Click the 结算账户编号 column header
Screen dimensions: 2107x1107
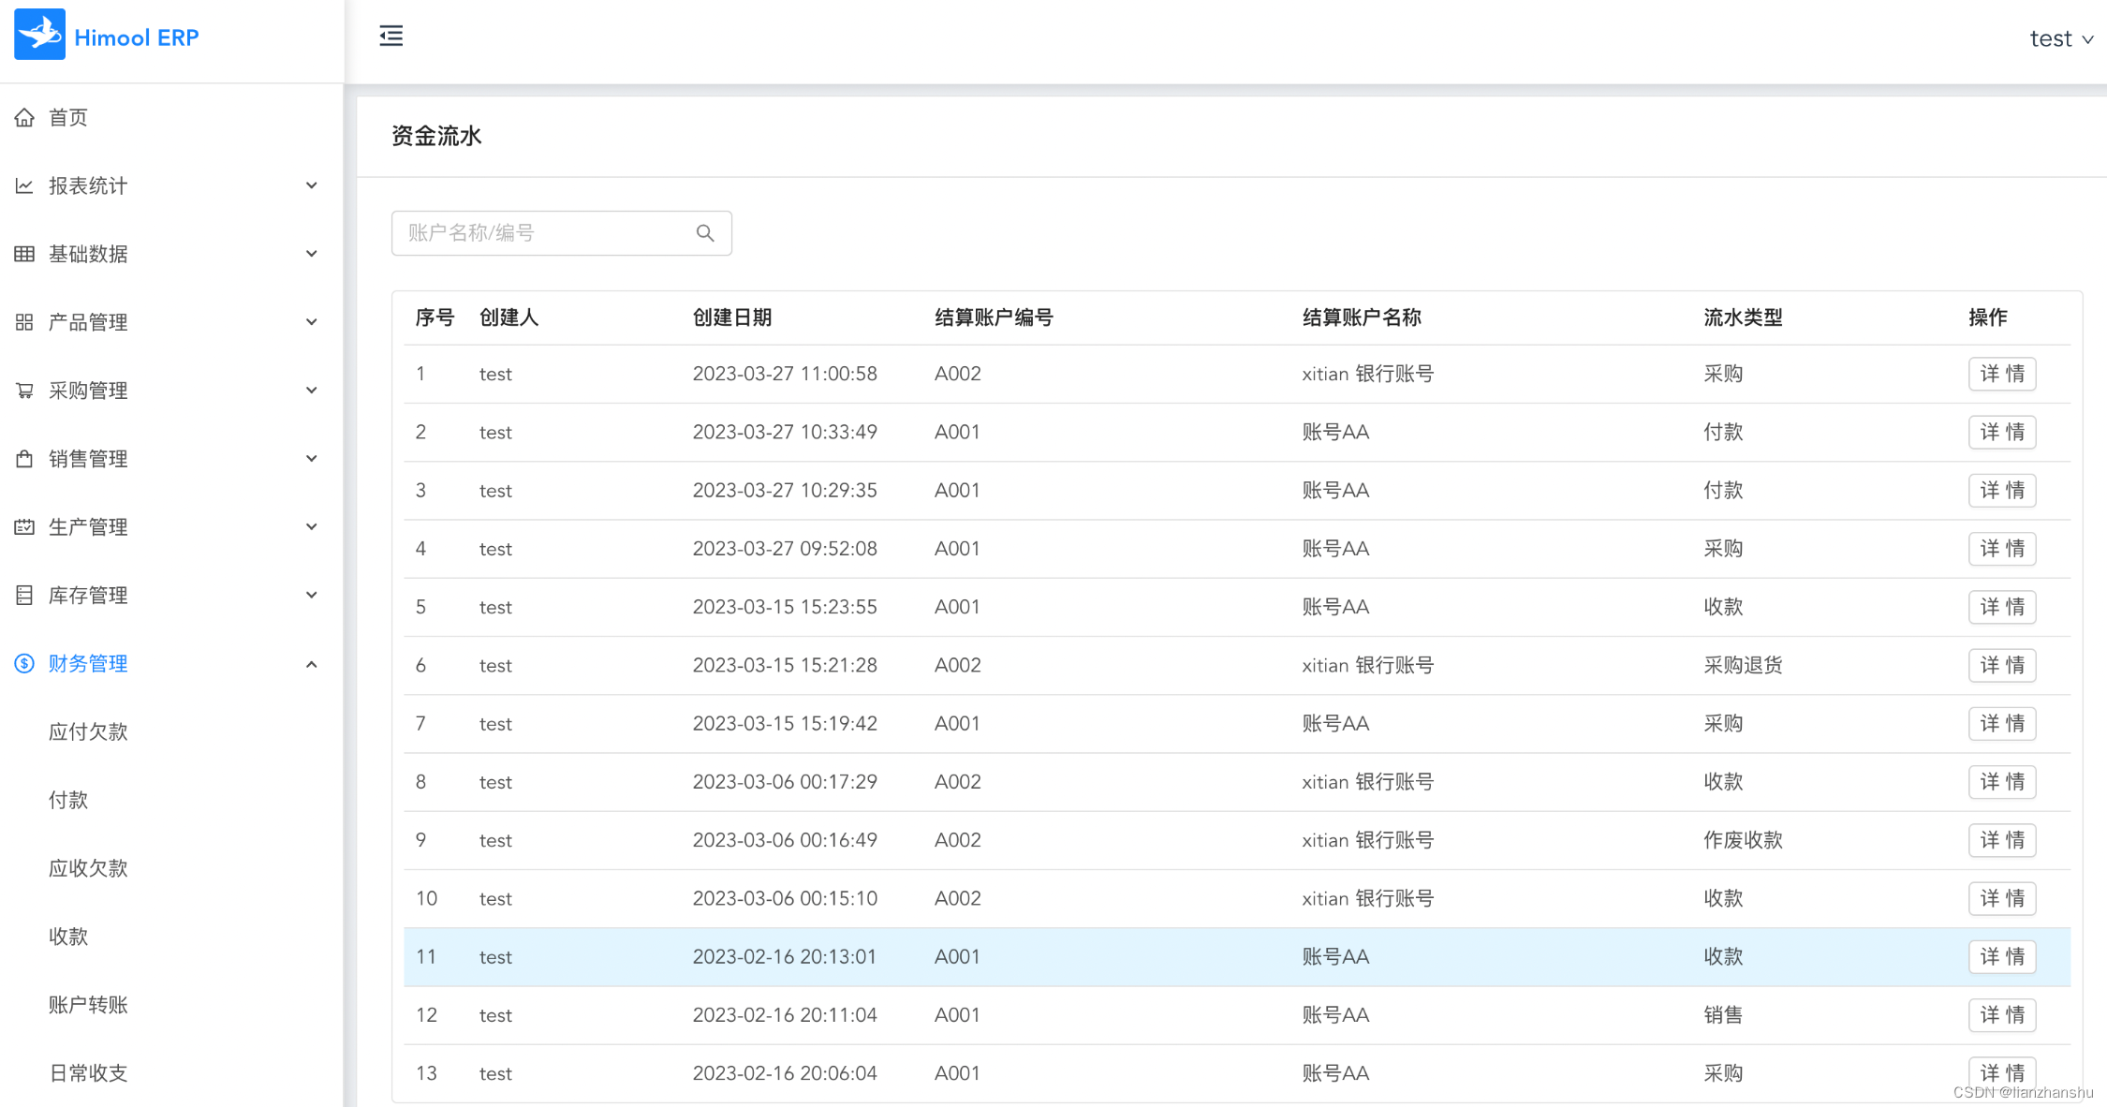[x=994, y=317]
